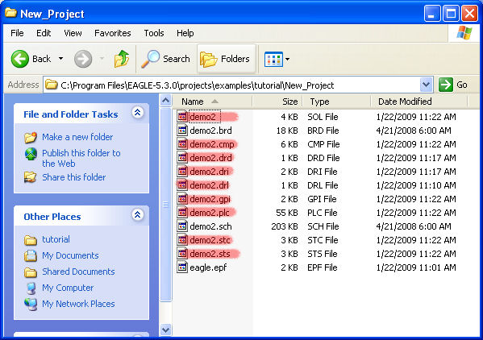Click the Make a new folder icon
483x340 pixels.
pyautogui.click(x=31, y=137)
